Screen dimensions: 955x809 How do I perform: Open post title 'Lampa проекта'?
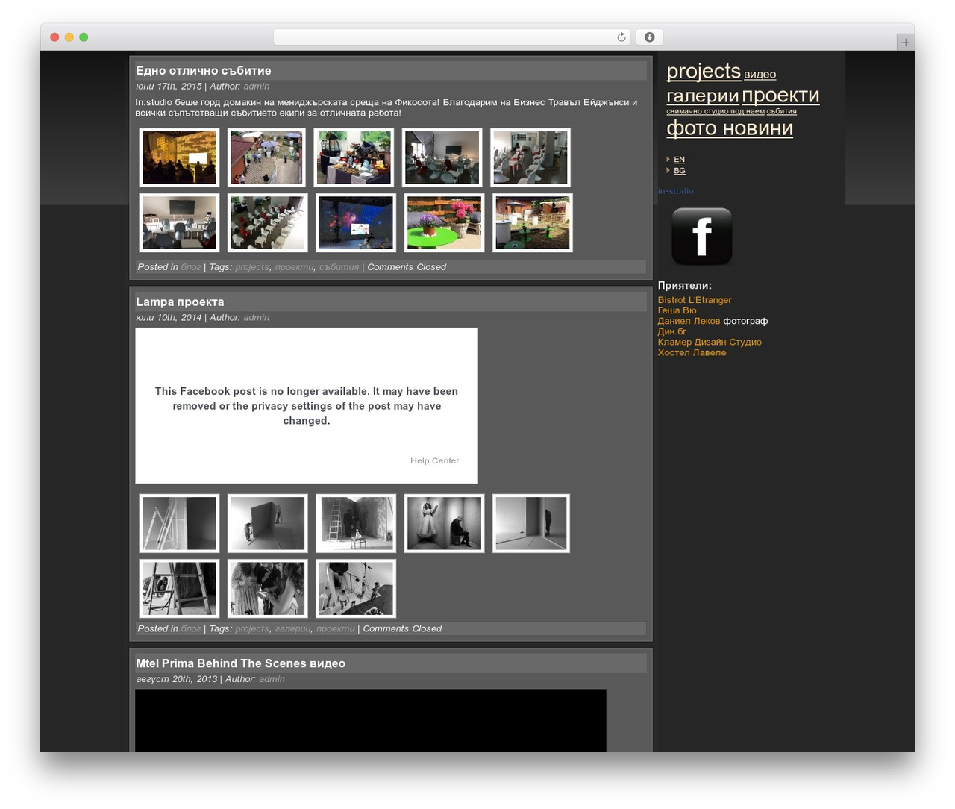[x=180, y=302]
